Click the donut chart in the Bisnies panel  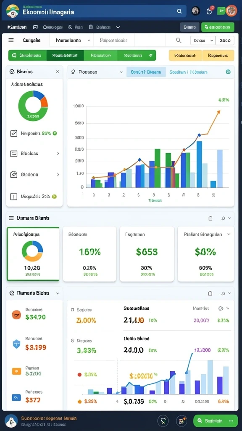click(33, 106)
